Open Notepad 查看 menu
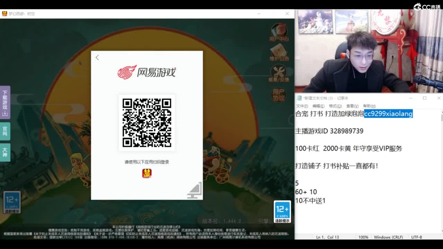This screenshot has height=249, width=443. click(352, 106)
